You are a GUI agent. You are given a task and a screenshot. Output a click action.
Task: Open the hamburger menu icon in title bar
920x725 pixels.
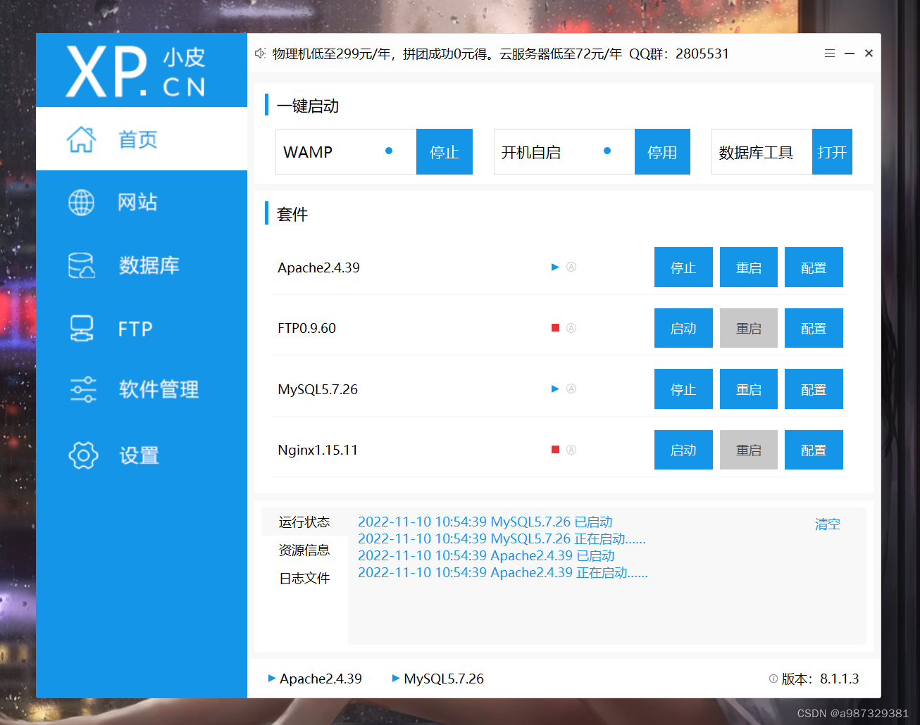830,53
